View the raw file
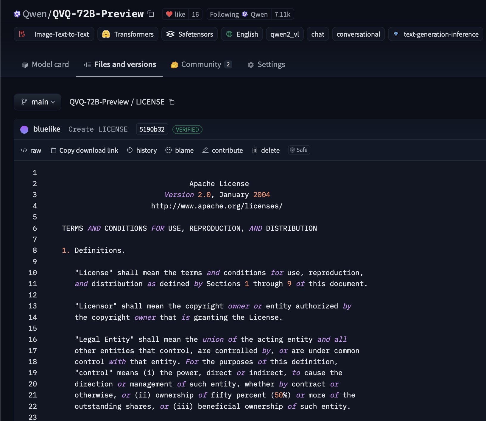 pos(31,150)
